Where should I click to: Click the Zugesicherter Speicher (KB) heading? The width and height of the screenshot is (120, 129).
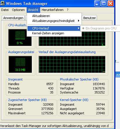coord(27,100)
